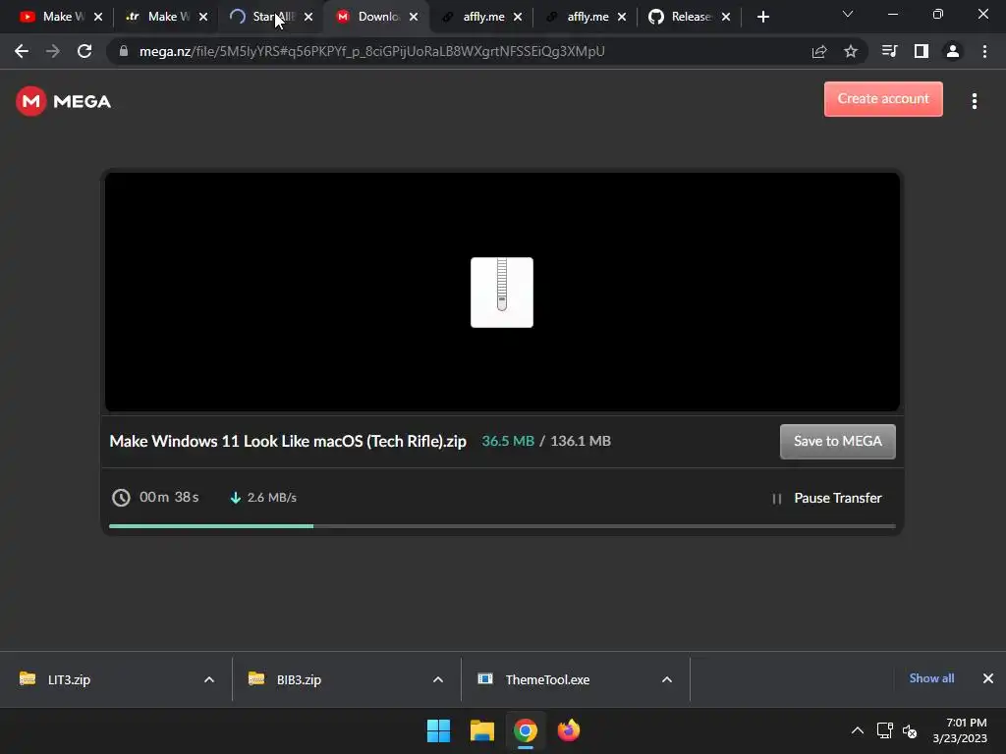Reload the current page

[x=84, y=51]
